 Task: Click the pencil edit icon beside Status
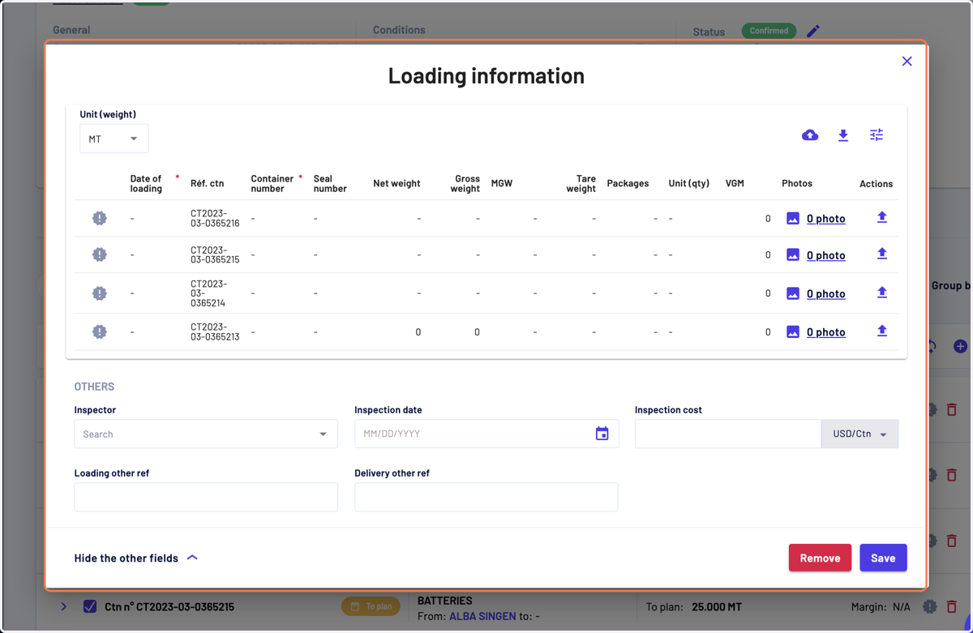(x=813, y=31)
